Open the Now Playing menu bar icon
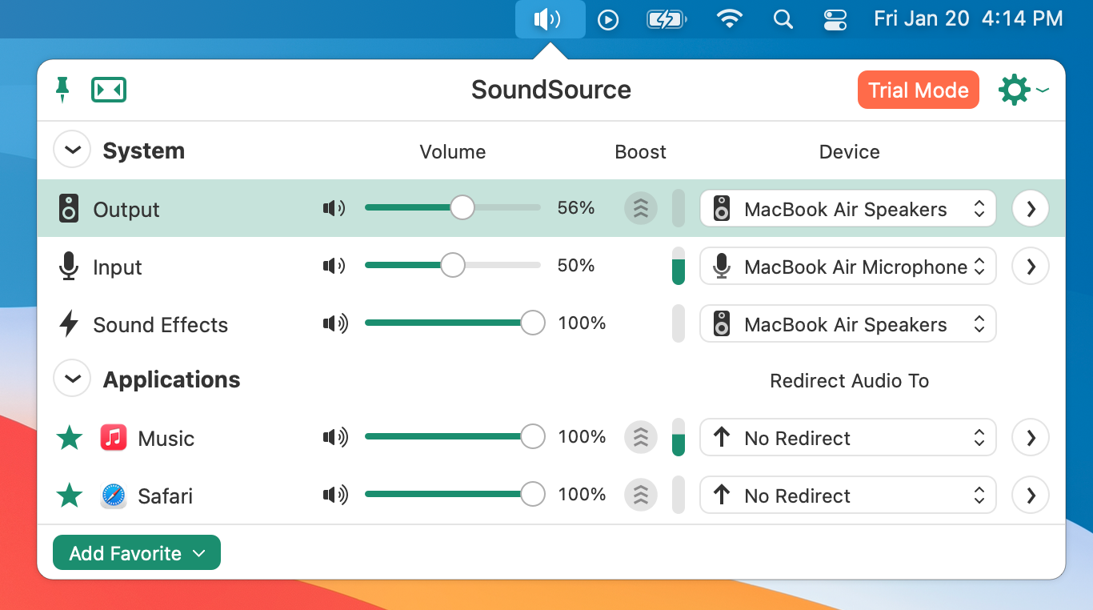The height and width of the screenshot is (610, 1093). [x=608, y=19]
